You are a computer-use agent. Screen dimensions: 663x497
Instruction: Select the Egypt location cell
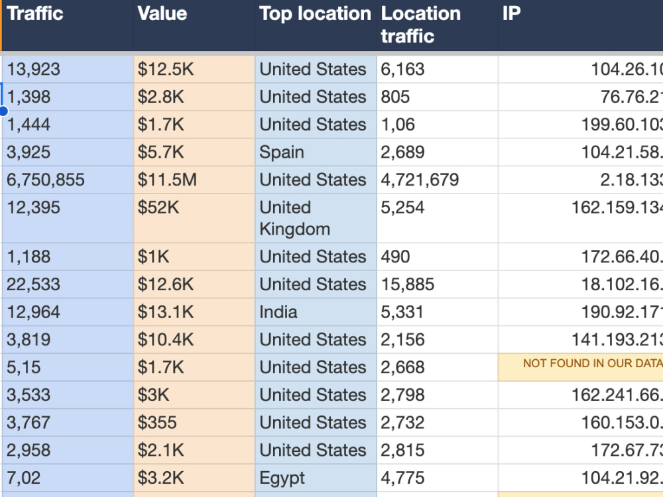point(316,478)
